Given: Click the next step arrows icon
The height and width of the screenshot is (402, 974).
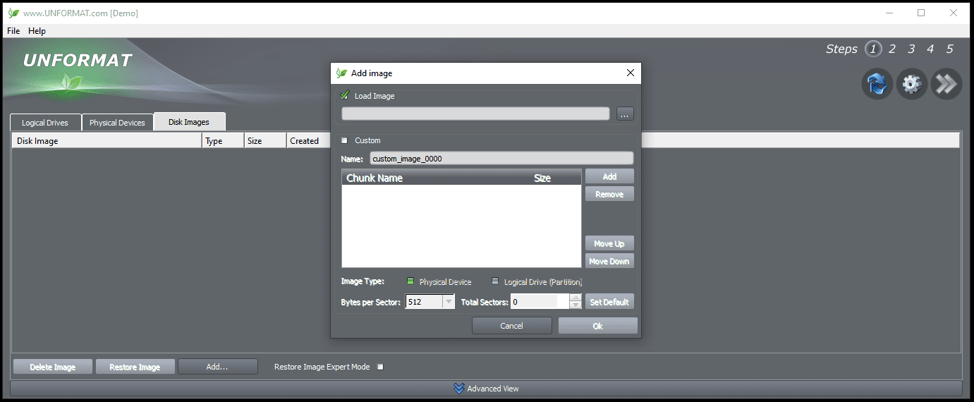Looking at the screenshot, I should [x=946, y=84].
